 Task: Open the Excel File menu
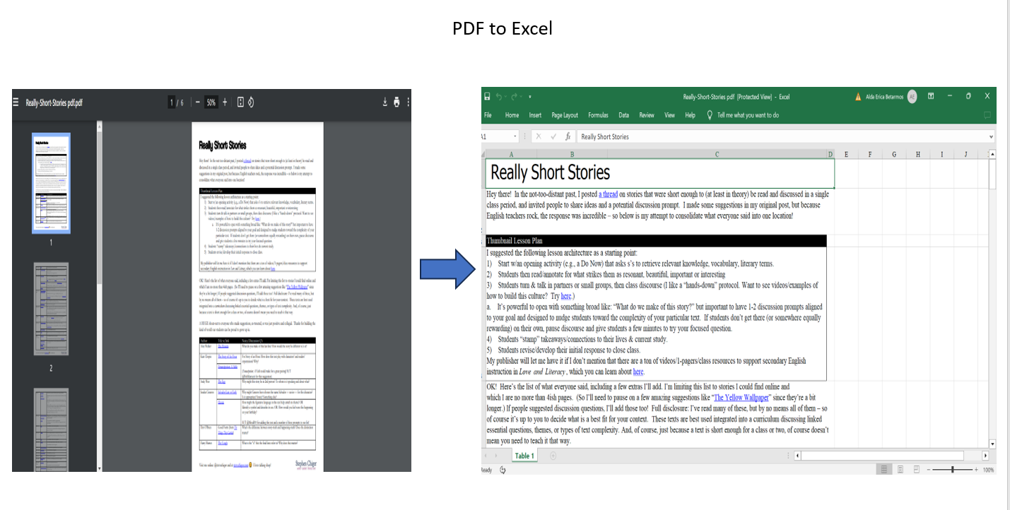point(488,115)
